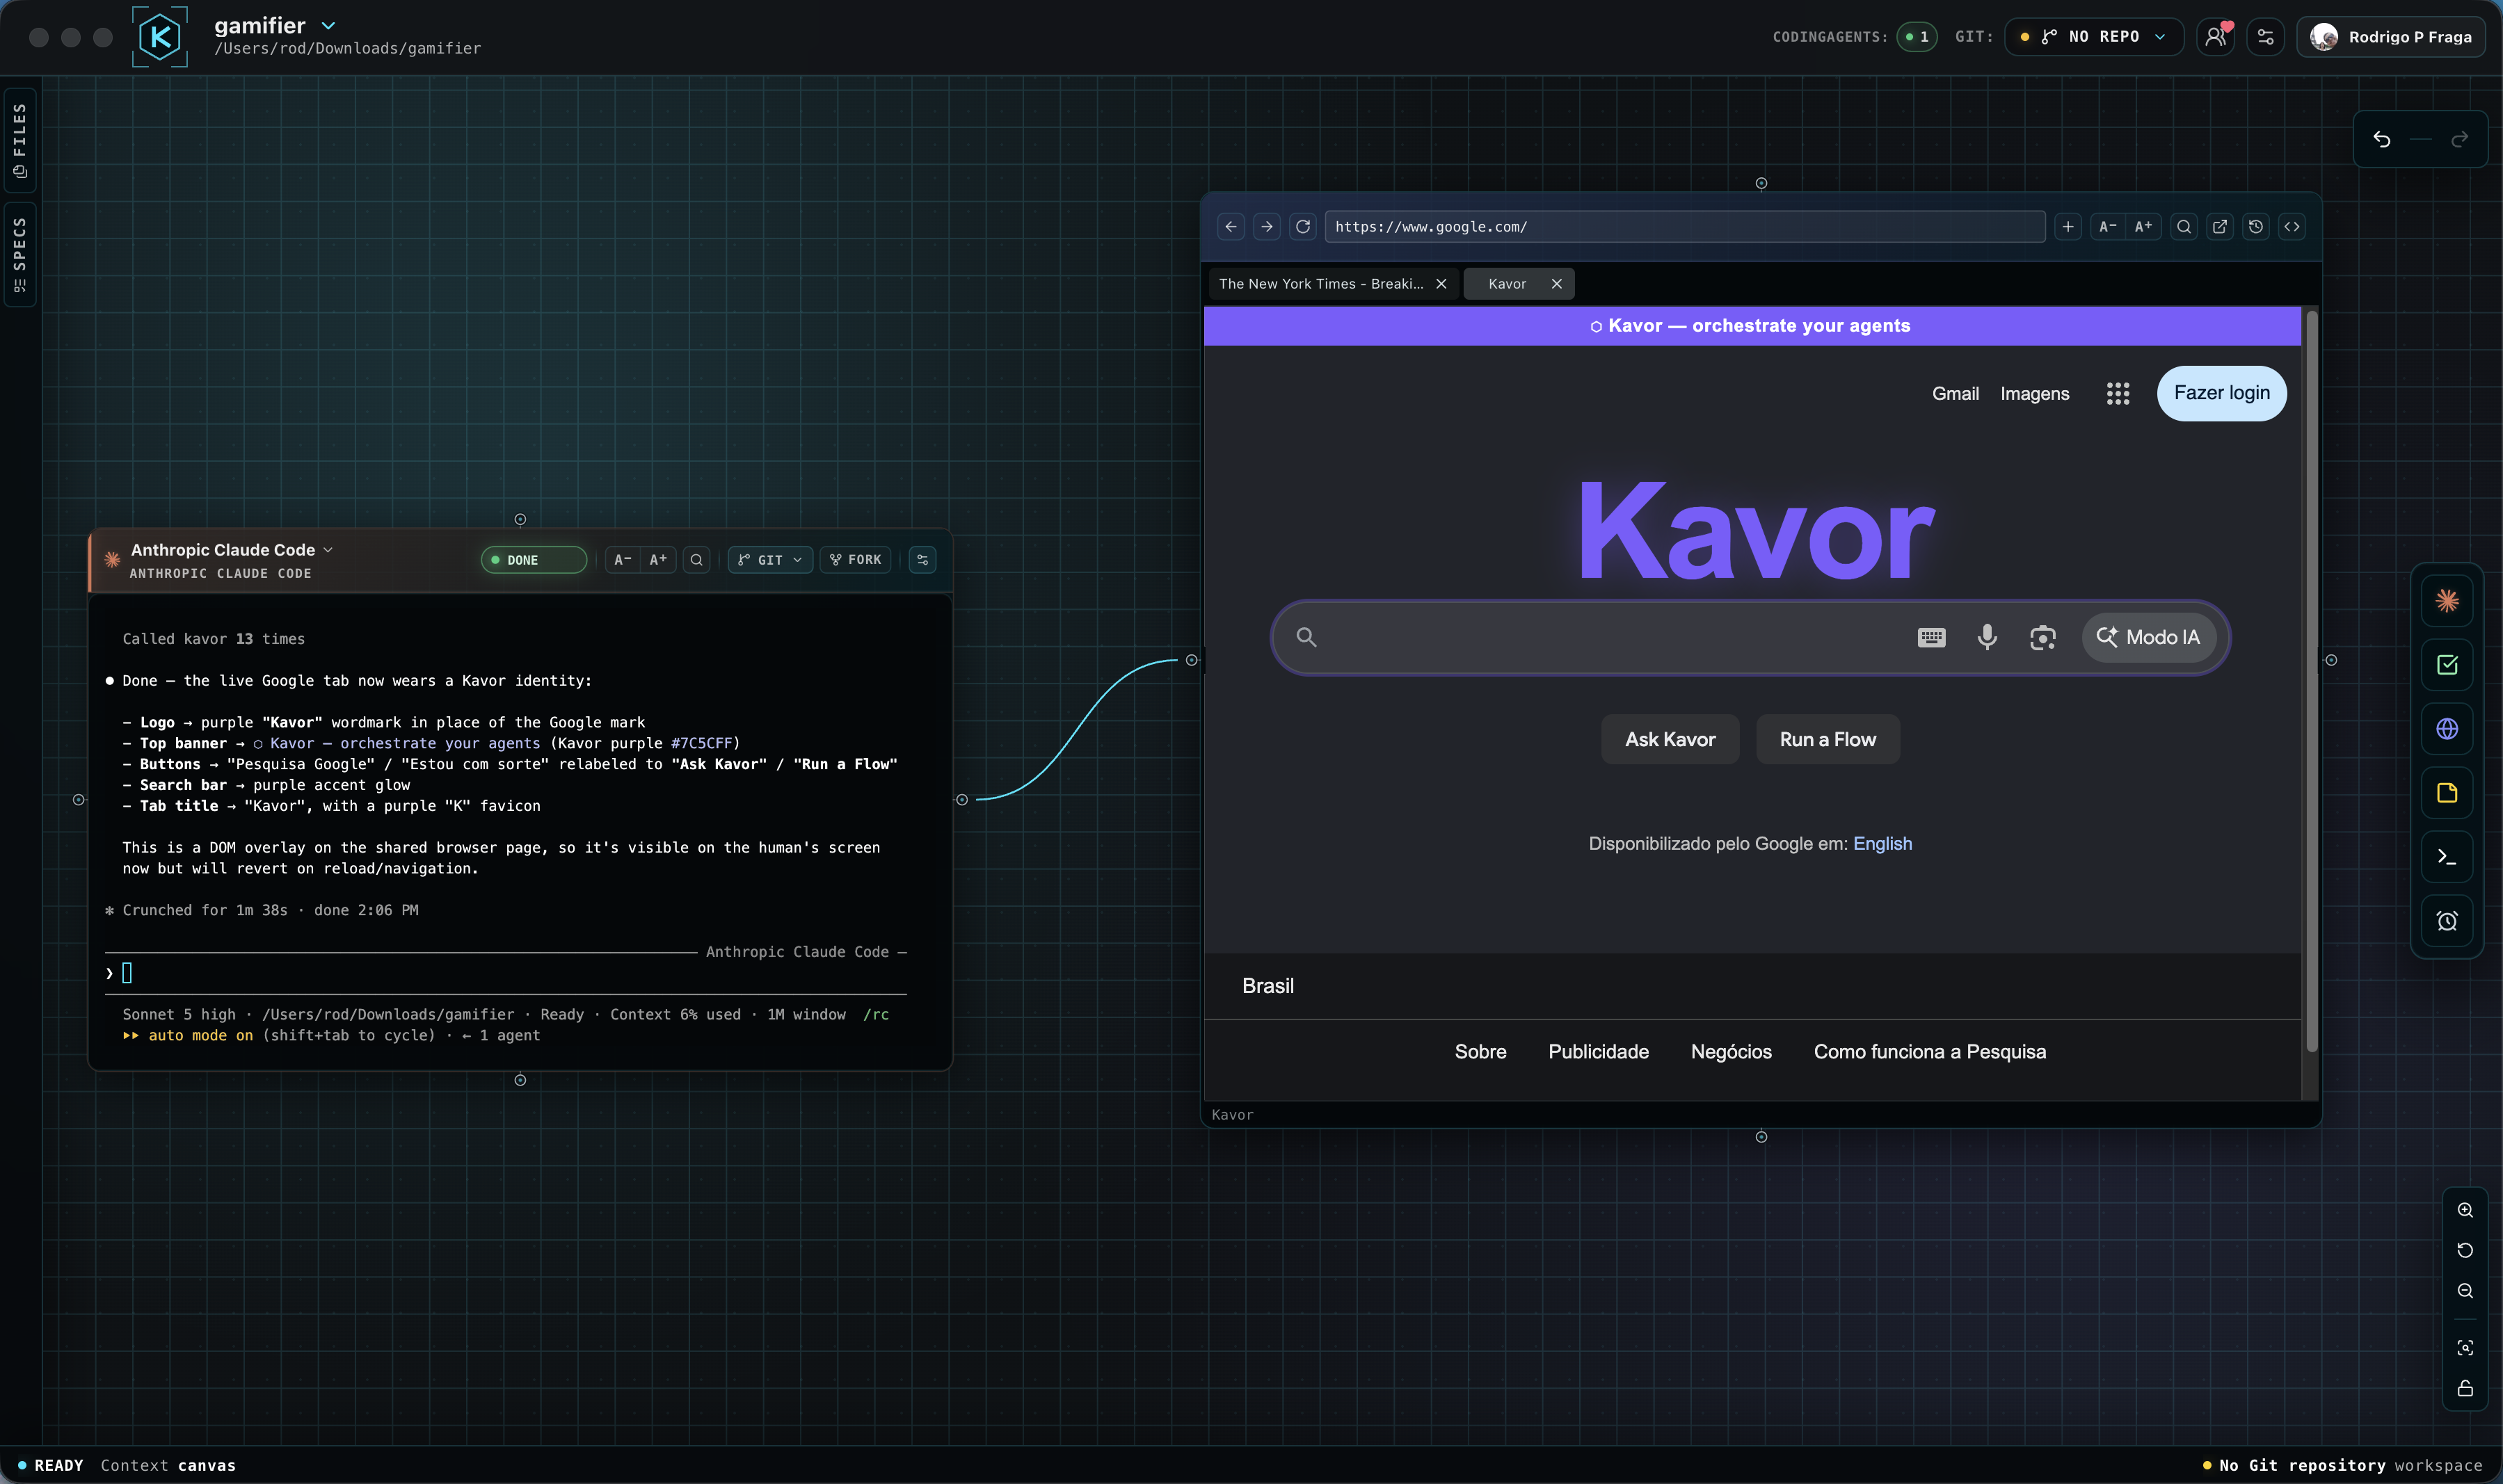Open browser history clock icon
Viewport: 2503px width, 1484px height.
2256,227
